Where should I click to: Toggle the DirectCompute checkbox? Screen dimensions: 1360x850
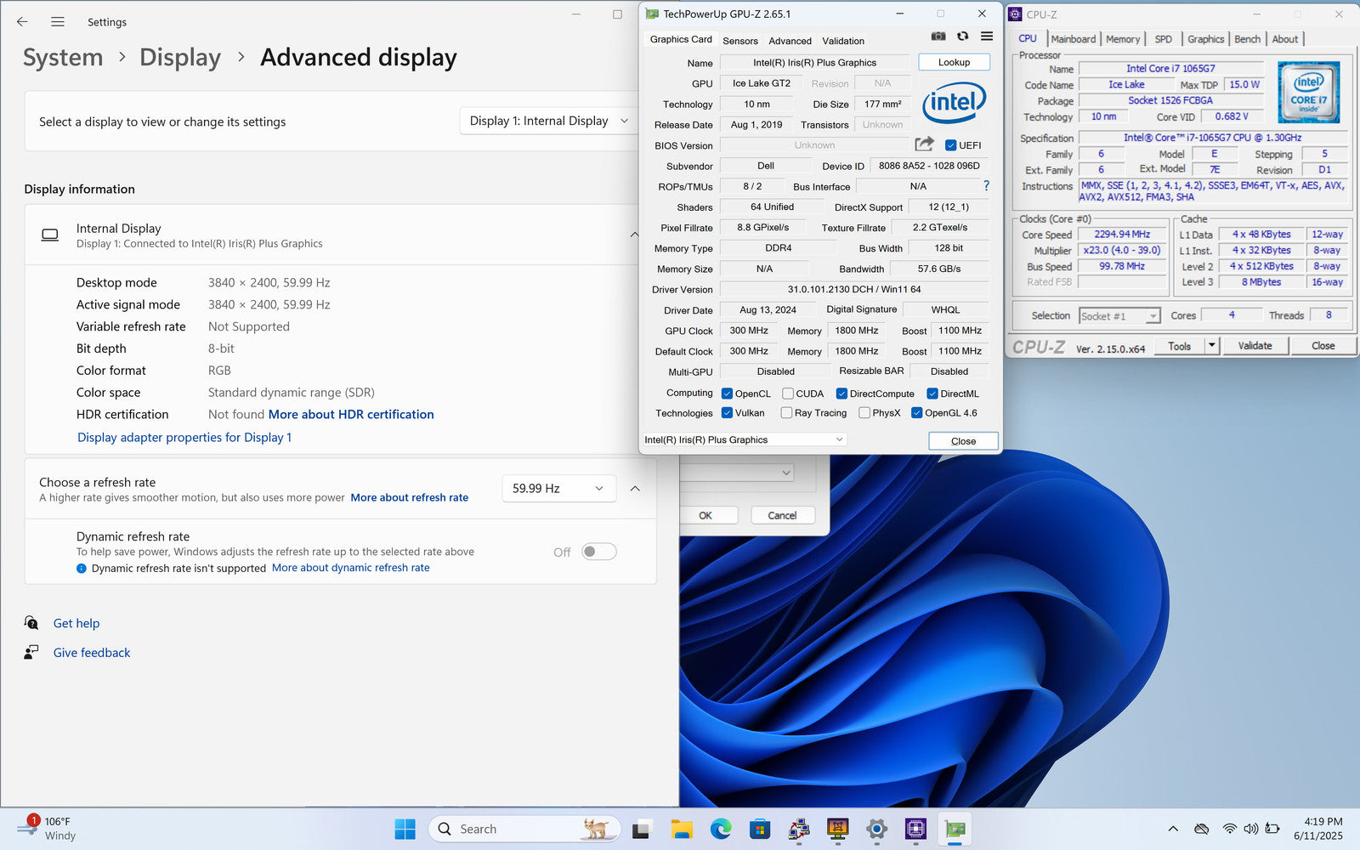[841, 394]
